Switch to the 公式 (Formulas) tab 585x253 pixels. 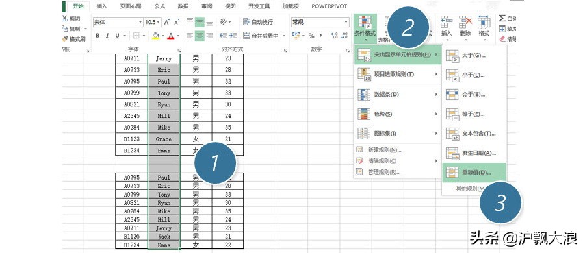coord(160,6)
